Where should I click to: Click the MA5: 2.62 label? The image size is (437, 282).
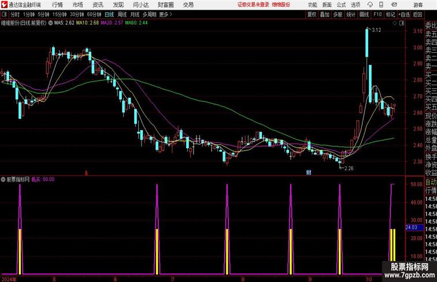[x=64, y=23]
